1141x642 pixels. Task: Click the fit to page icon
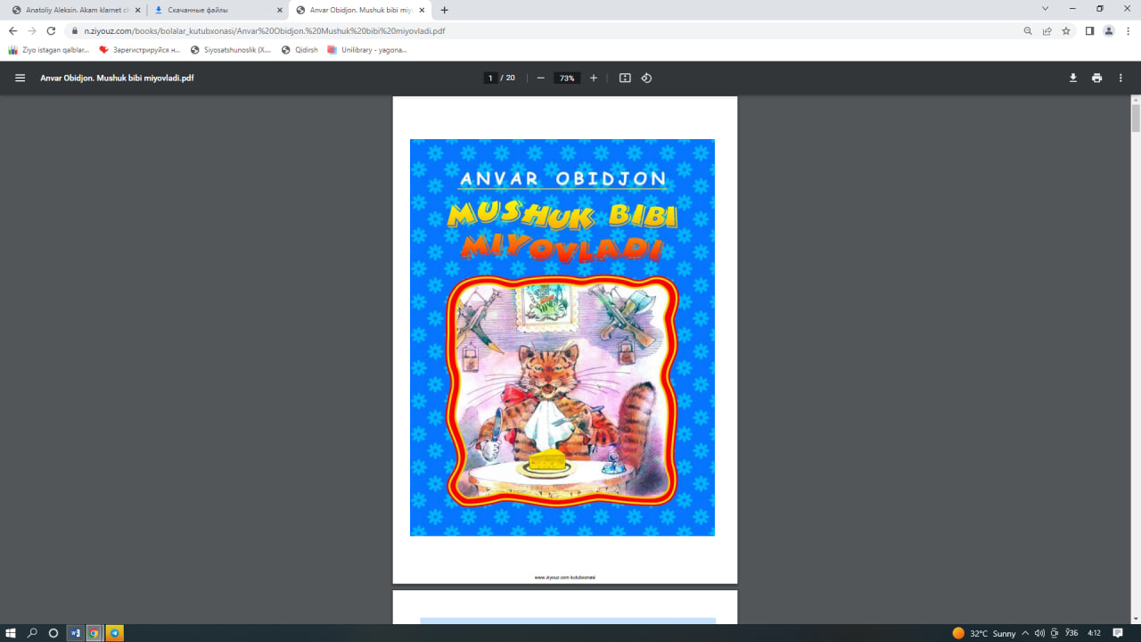pos(625,78)
